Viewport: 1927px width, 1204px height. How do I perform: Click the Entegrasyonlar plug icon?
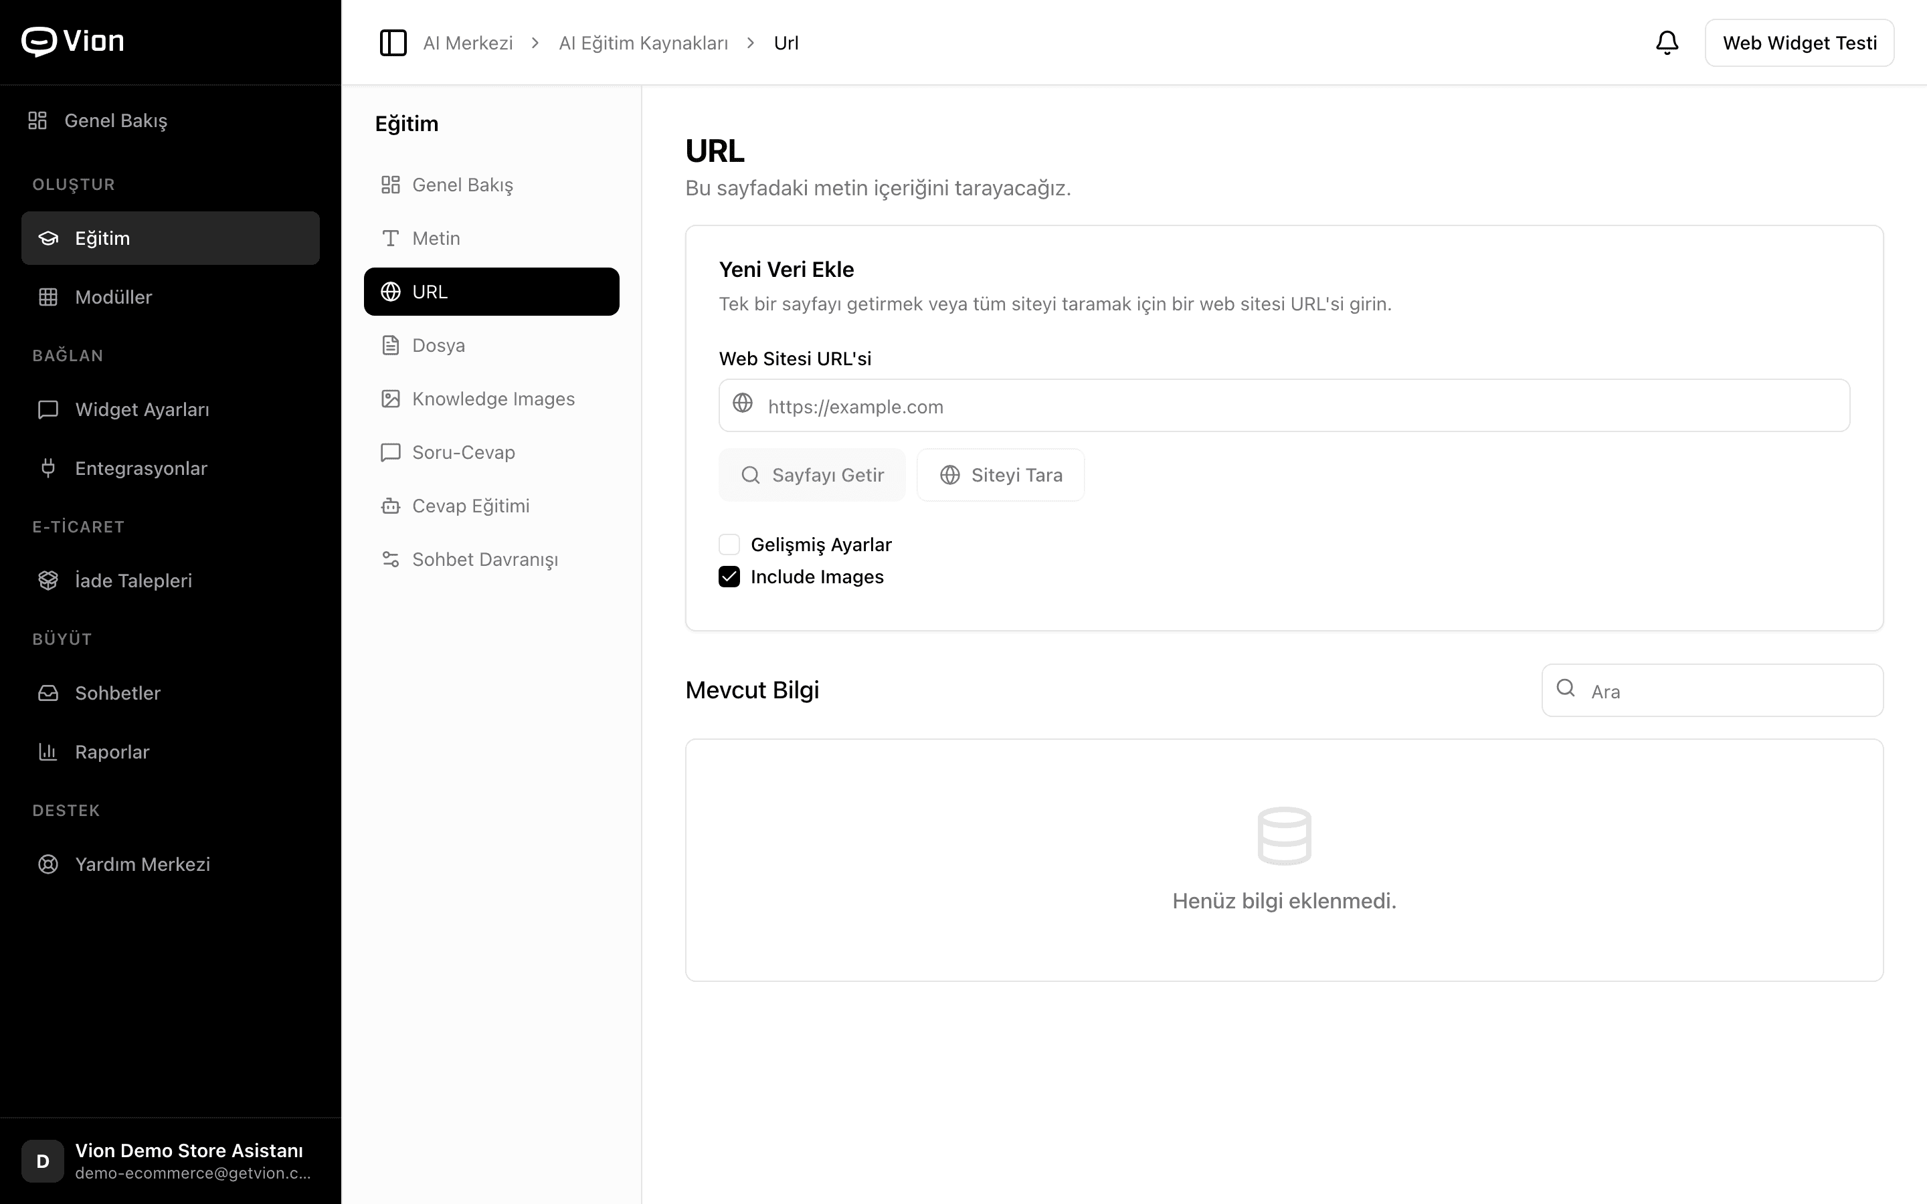coord(48,468)
